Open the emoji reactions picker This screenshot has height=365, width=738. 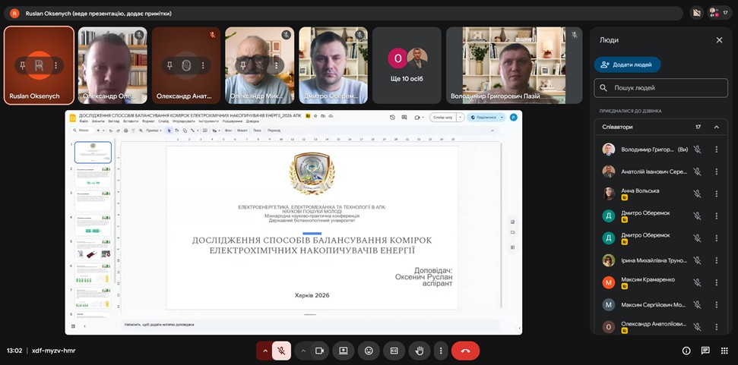tap(369, 351)
